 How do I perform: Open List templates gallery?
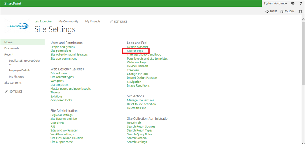point(59,85)
